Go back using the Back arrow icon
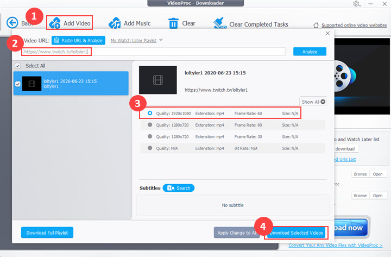 [12, 23]
